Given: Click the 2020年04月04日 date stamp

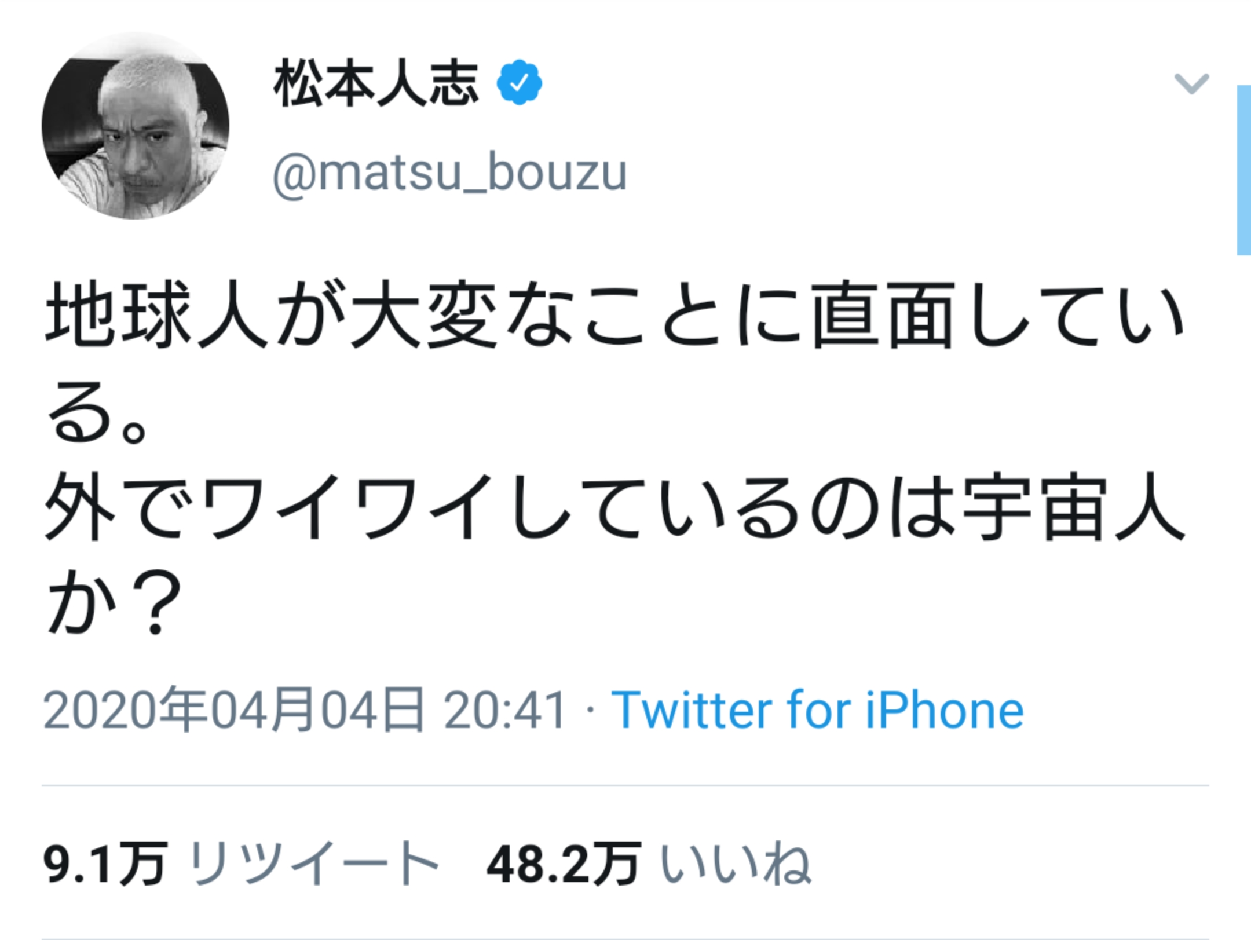Looking at the screenshot, I should (x=233, y=709).
